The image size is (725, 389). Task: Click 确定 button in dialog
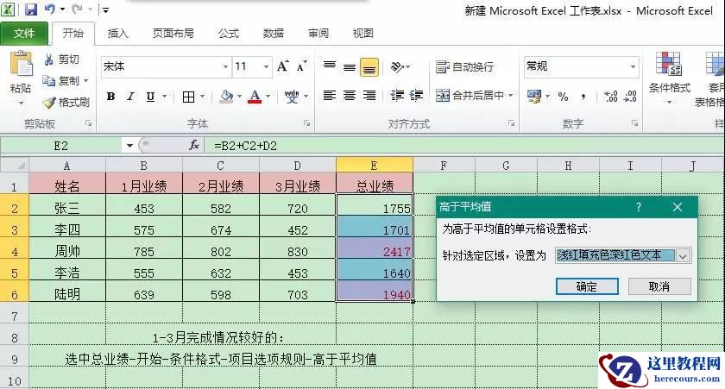coord(587,286)
